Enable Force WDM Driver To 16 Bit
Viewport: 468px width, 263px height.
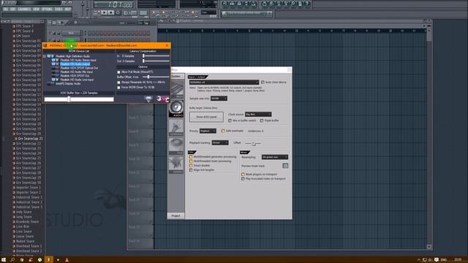tap(118, 88)
